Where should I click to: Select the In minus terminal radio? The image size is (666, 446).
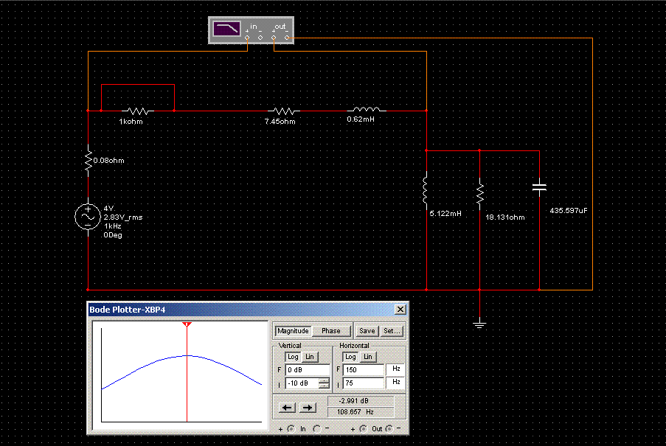click(317, 429)
